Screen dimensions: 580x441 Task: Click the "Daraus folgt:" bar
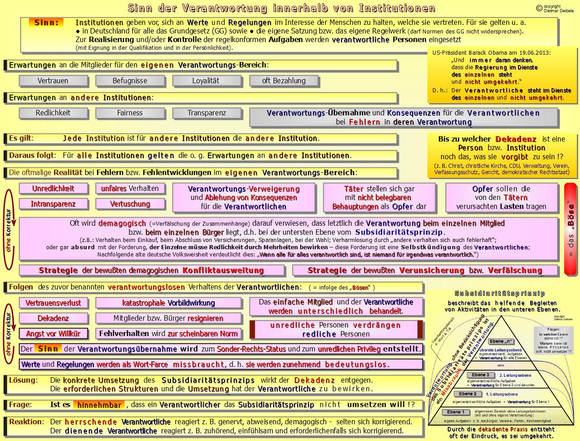(x=201, y=156)
